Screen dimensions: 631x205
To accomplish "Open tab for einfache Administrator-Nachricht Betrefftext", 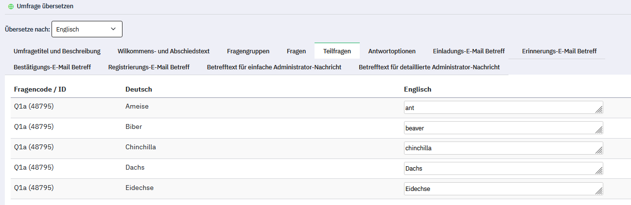I will pos(274,67).
